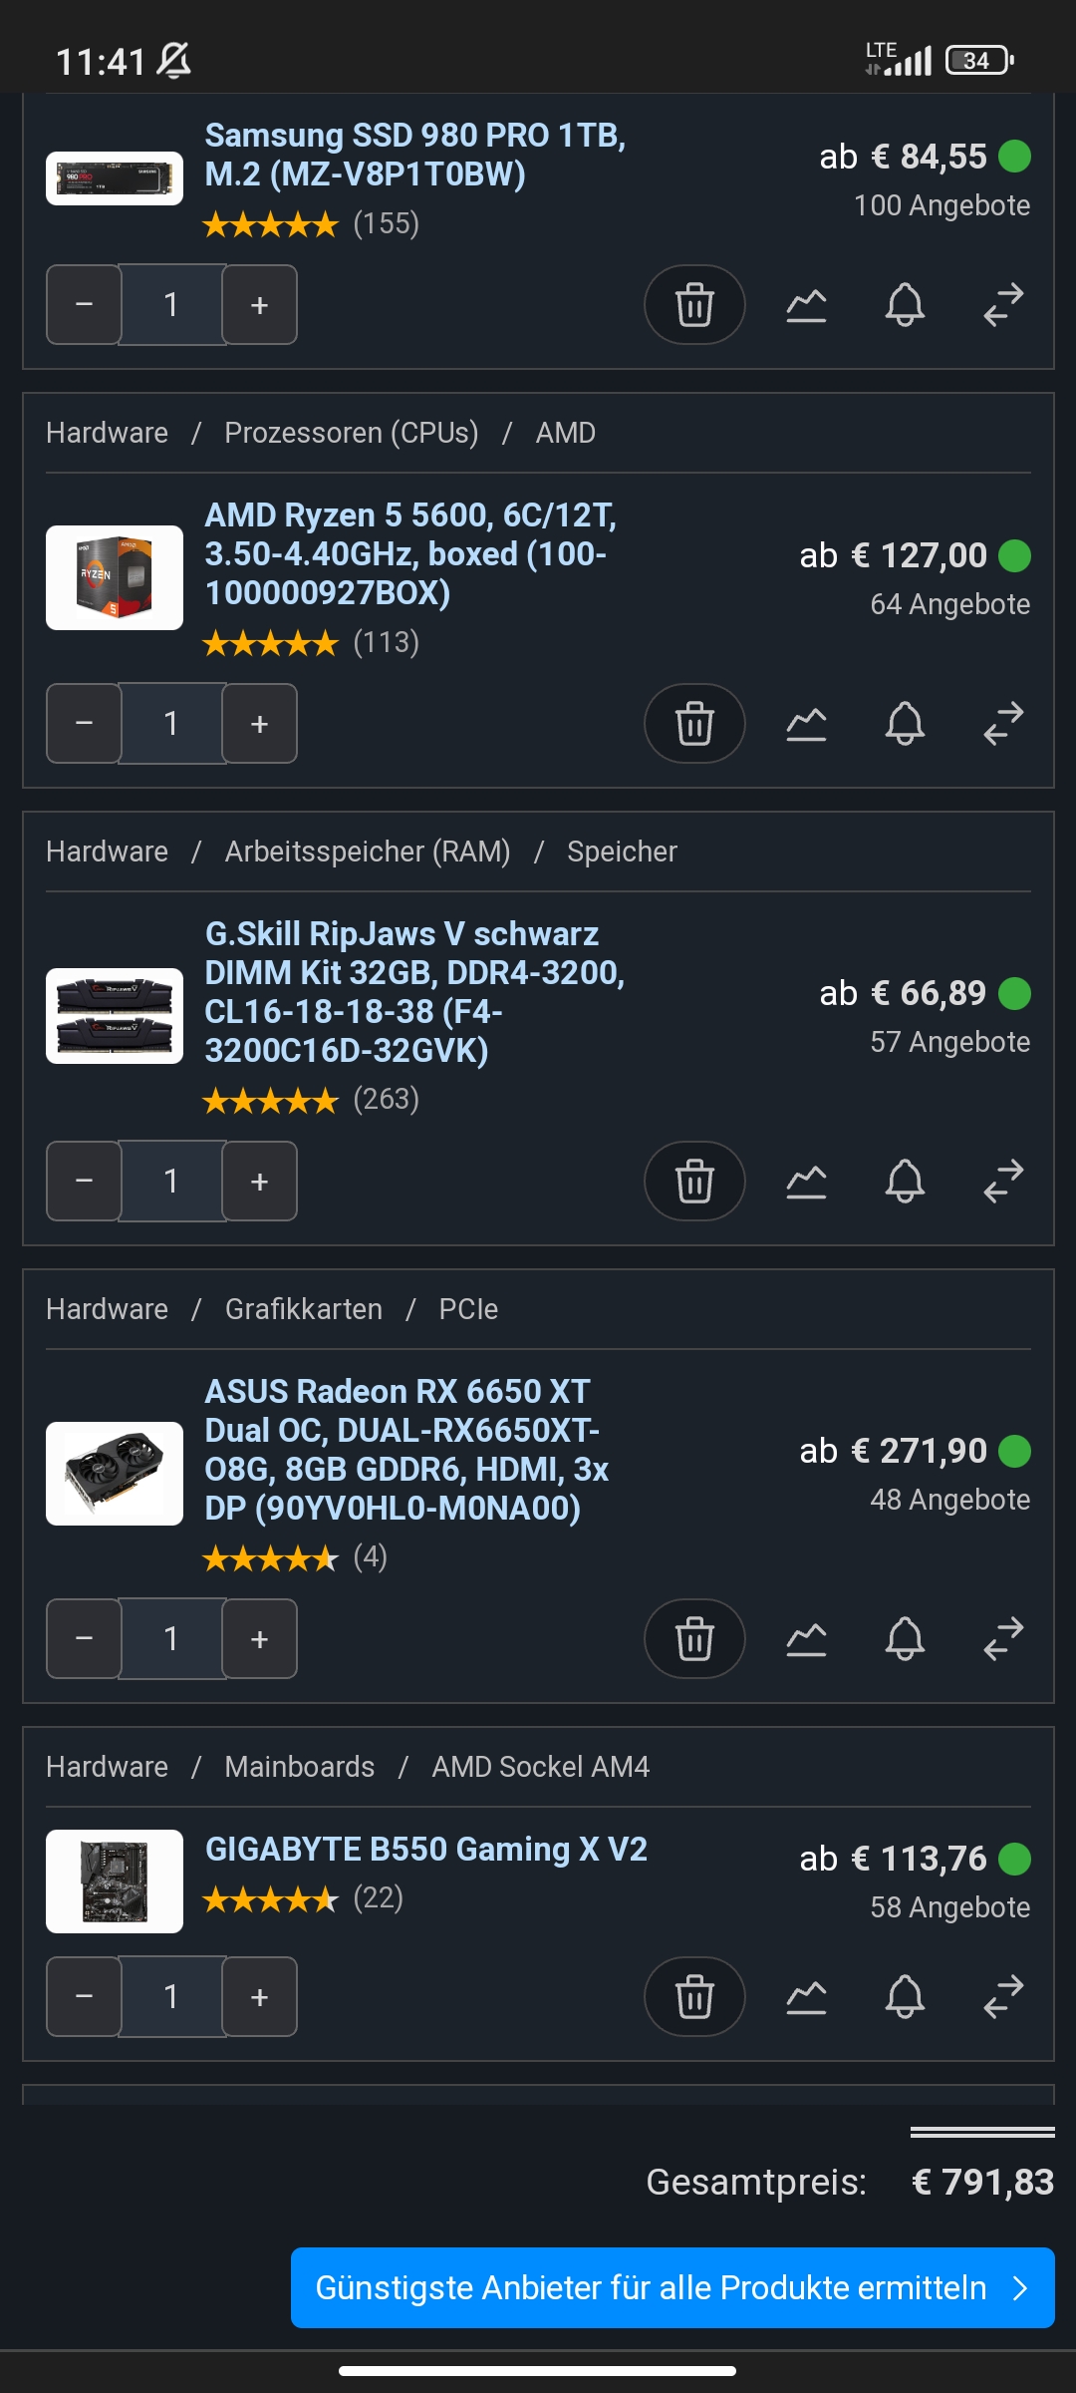The height and width of the screenshot is (2393, 1076).
Task: Increase quantity of ASUS Radeon RX 6650 XT
Action: tap(259, 1638)
